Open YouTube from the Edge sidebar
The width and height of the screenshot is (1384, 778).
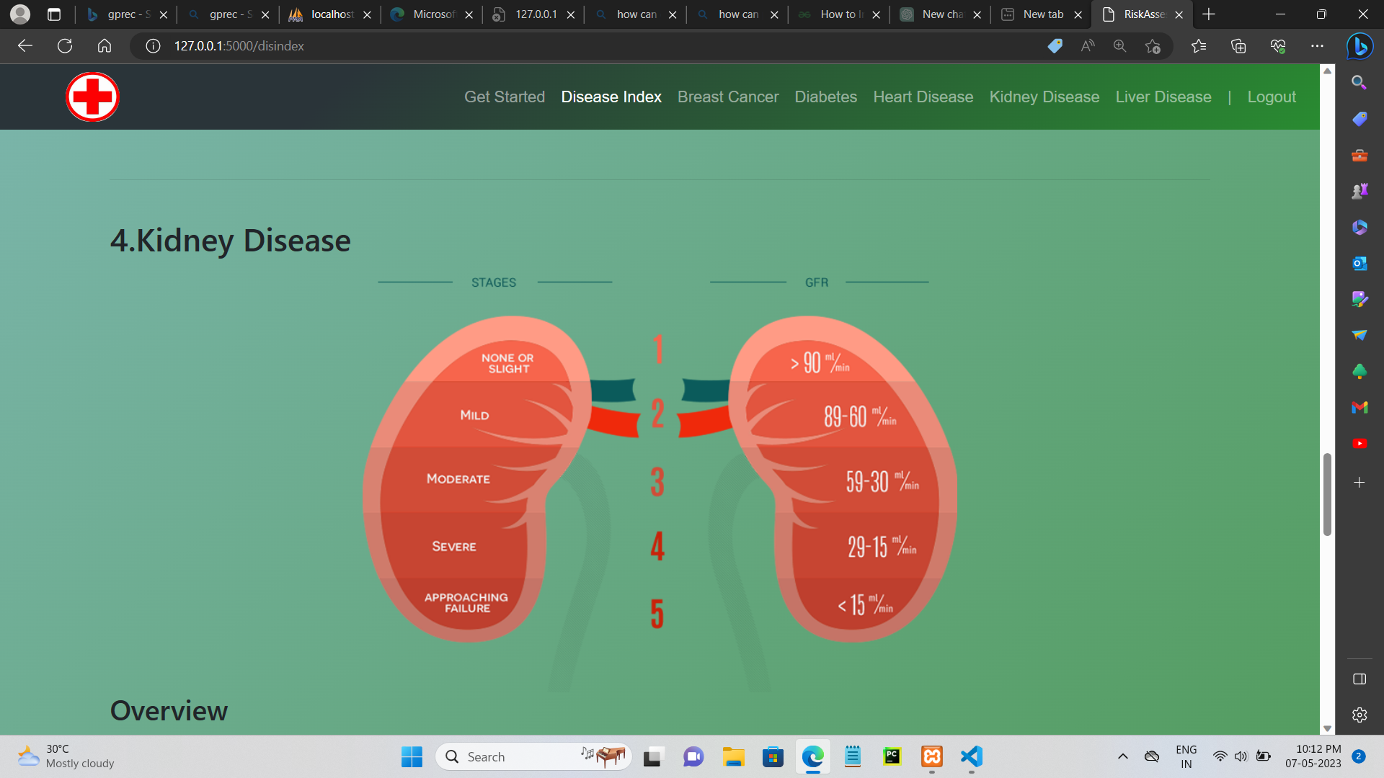[1359, 443]
